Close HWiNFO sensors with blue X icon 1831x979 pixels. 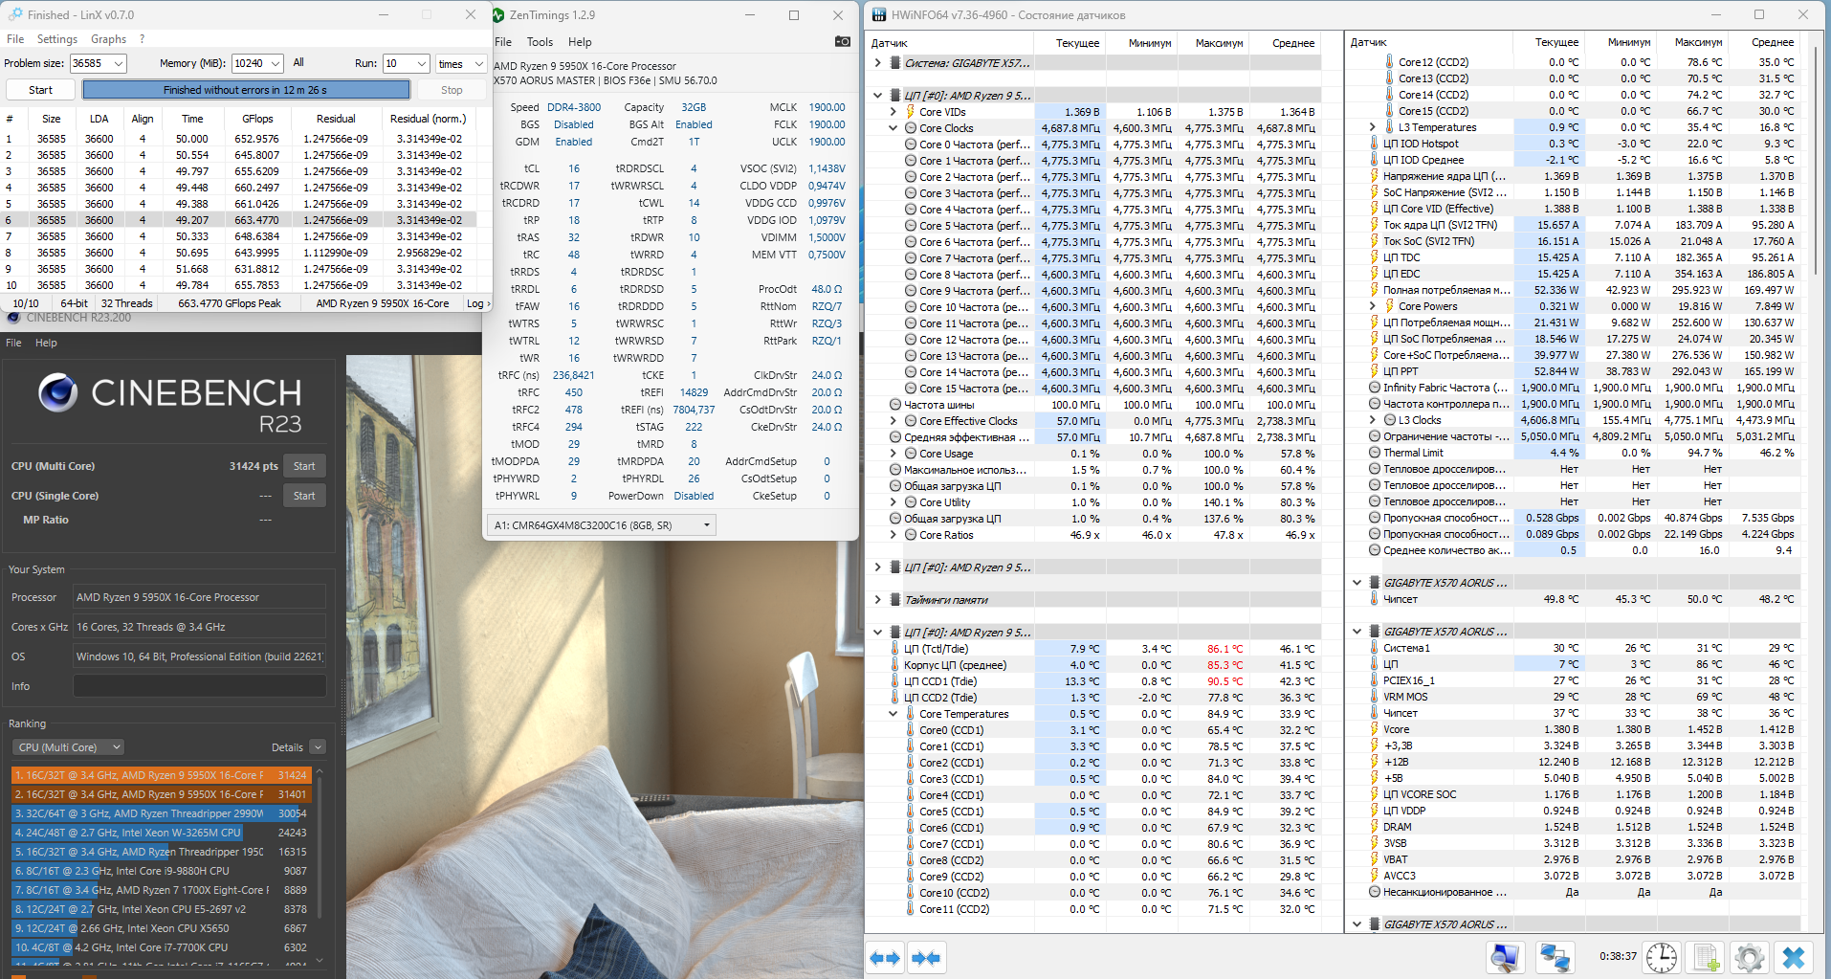tap(1794, 957)
